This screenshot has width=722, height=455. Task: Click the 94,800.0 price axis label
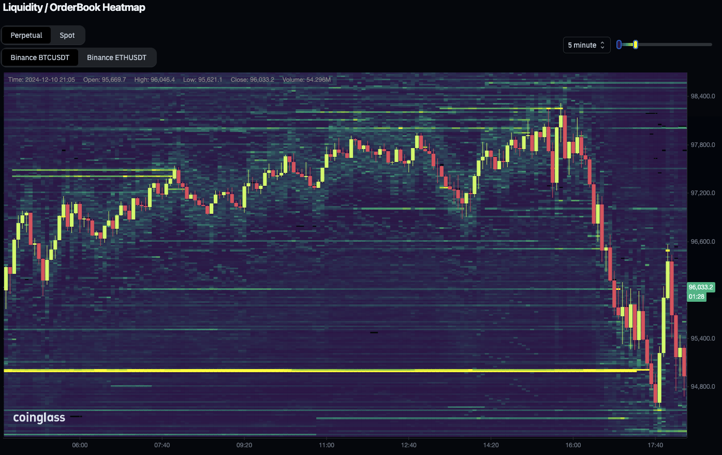pyautogui.click(x=702, y=387)
